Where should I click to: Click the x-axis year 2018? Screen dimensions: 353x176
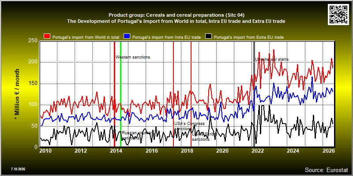187,151
